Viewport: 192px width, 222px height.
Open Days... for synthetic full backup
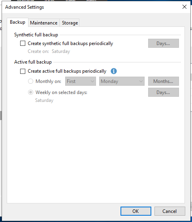(164, 43)
